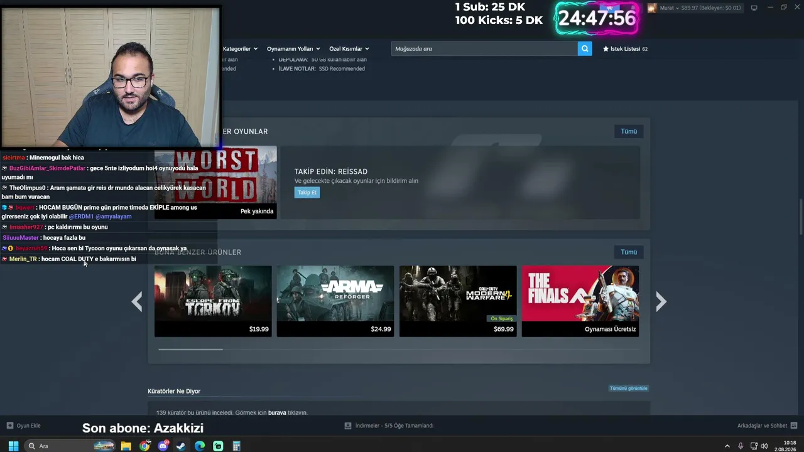Viewport: 804px width, 452px height.
Task: Click the plus icon beside Oyun Ekle
Action: point(9,426)
